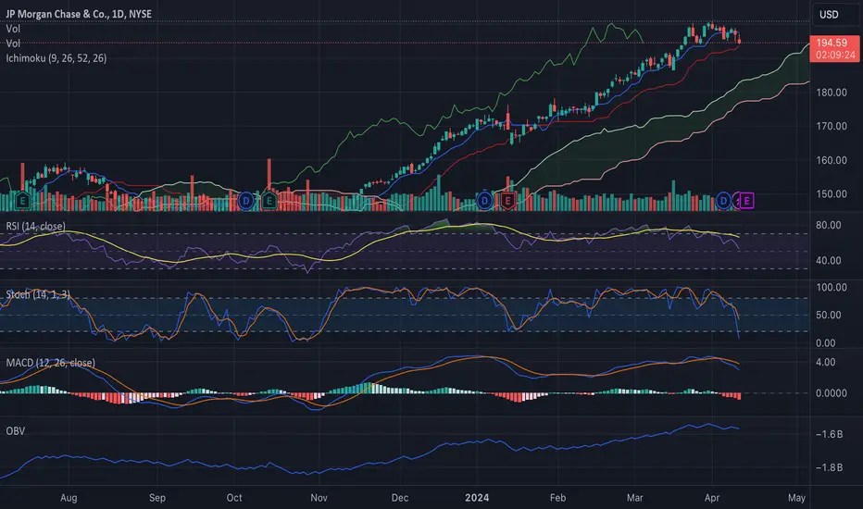
Task: Click the 150.00 price axis label
Action: [x=832, y=193]
